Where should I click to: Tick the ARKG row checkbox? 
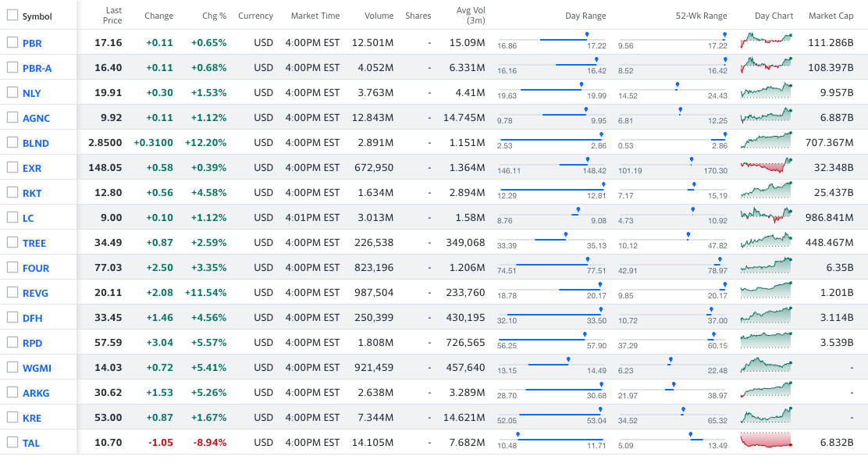(12, 392)
